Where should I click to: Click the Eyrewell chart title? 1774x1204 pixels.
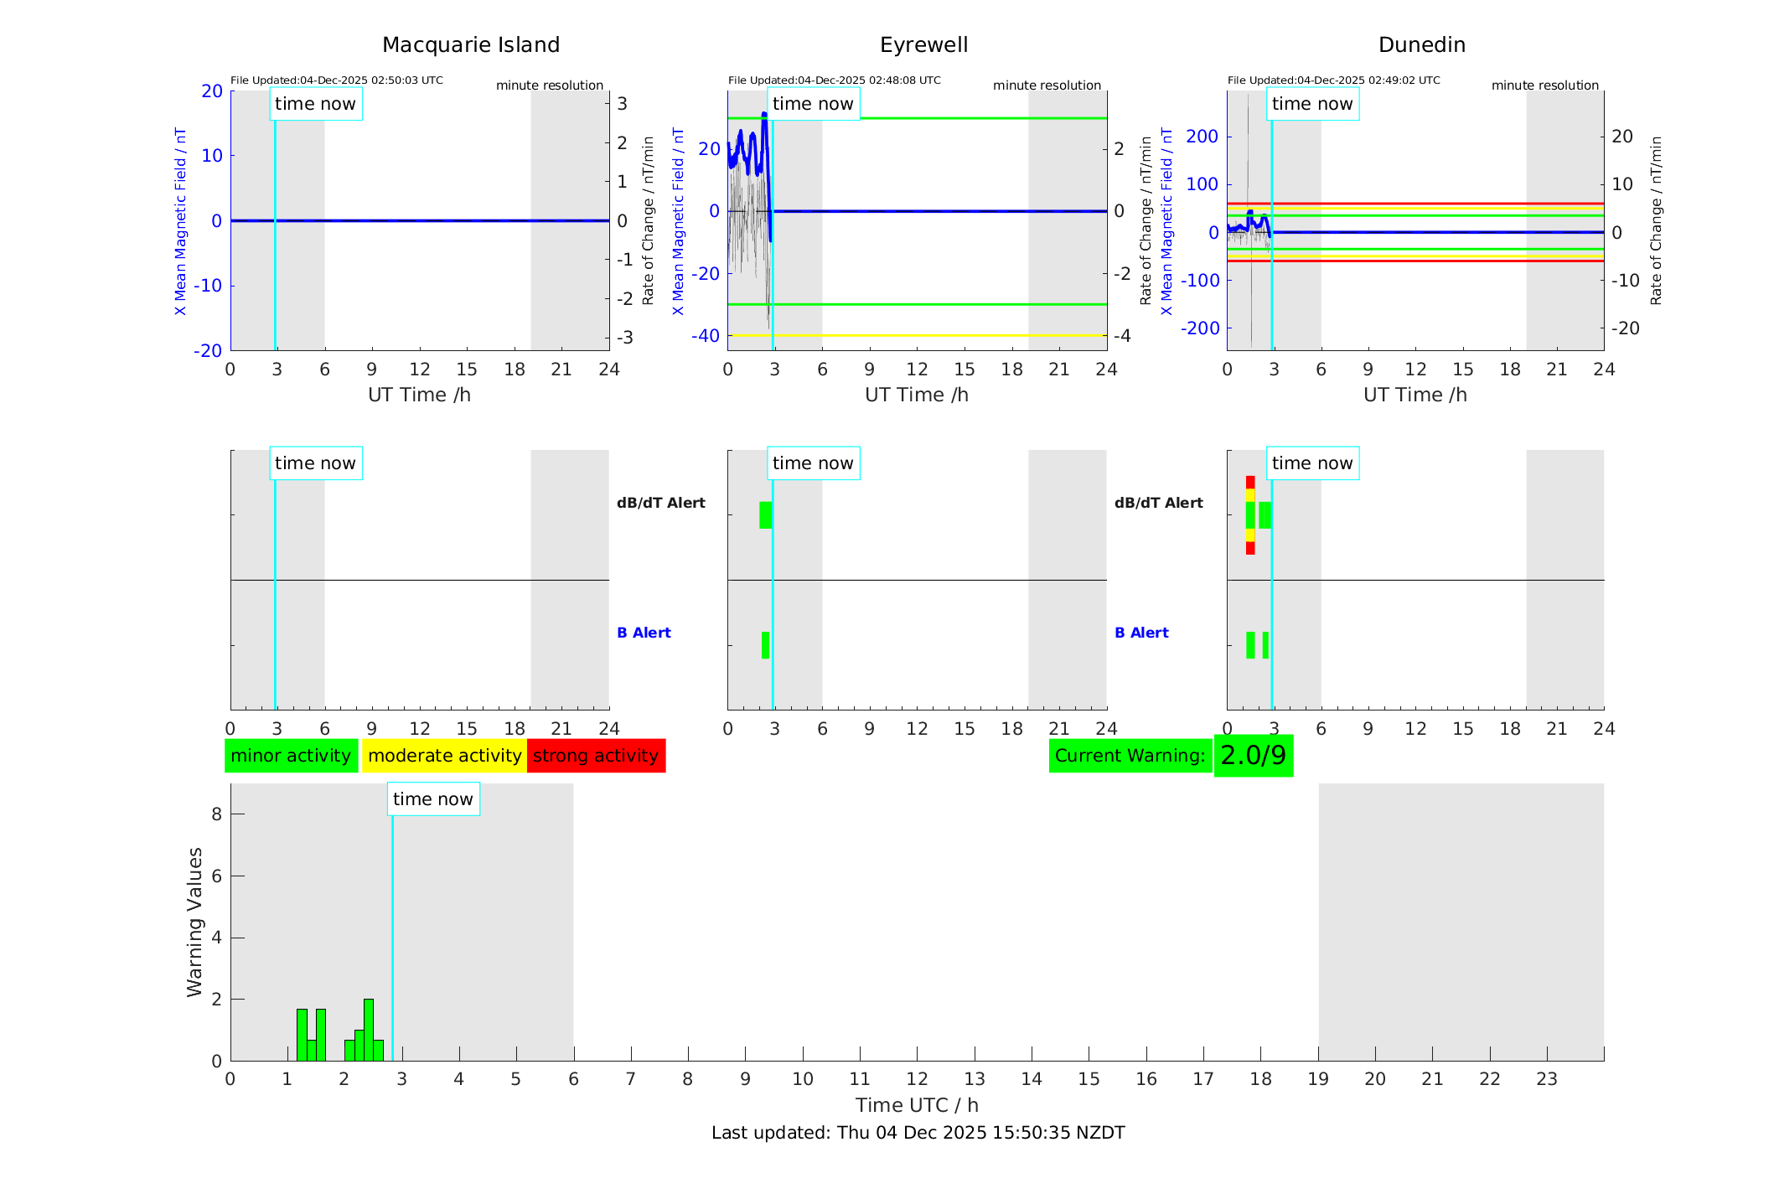point(923,45)
